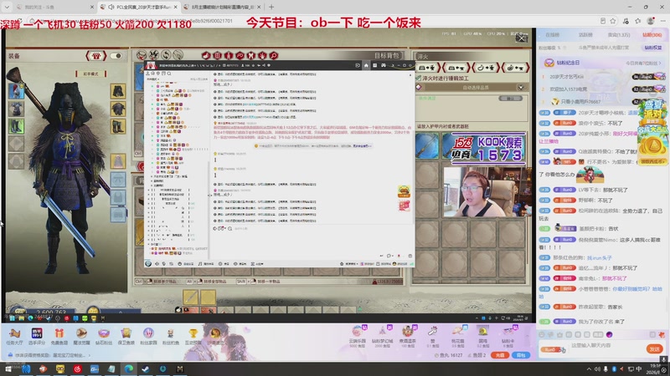Open the 粉丝家园 fan home icon
The width and height of the screenshot is (670, 376).
click(x=148, y=337)
